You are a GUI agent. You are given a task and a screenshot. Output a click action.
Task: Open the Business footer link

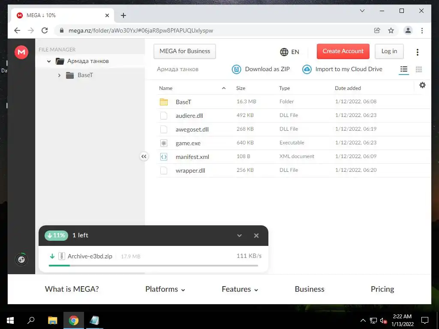tap(310, 289)
